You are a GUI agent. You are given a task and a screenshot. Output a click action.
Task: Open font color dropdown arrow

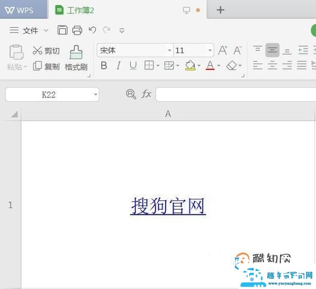(x=219, y=65)
